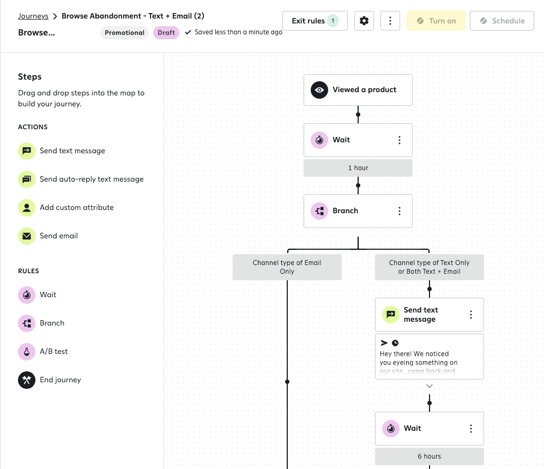
Task: Click the timer icon on the first Wait step
Action: pos(319,140)
